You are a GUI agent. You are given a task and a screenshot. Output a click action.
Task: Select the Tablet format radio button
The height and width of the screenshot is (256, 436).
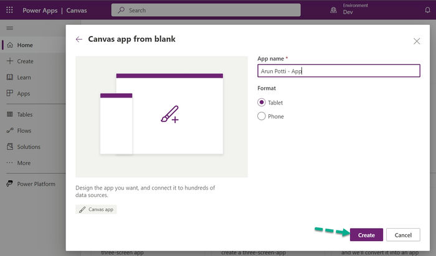click(x=262, y=103)
